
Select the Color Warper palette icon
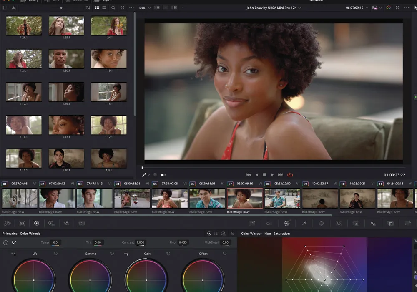pyautogui.click(x=286, y=223)
